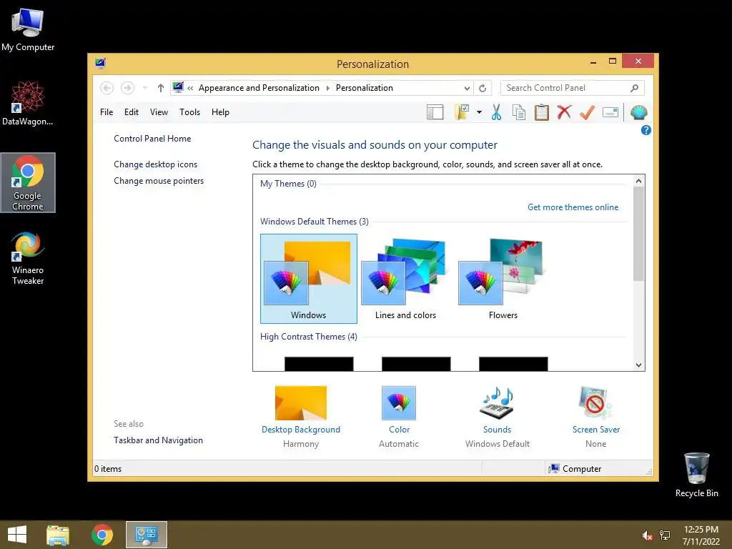Click the orange checkmark toolbar icon

tap(587, 112)
